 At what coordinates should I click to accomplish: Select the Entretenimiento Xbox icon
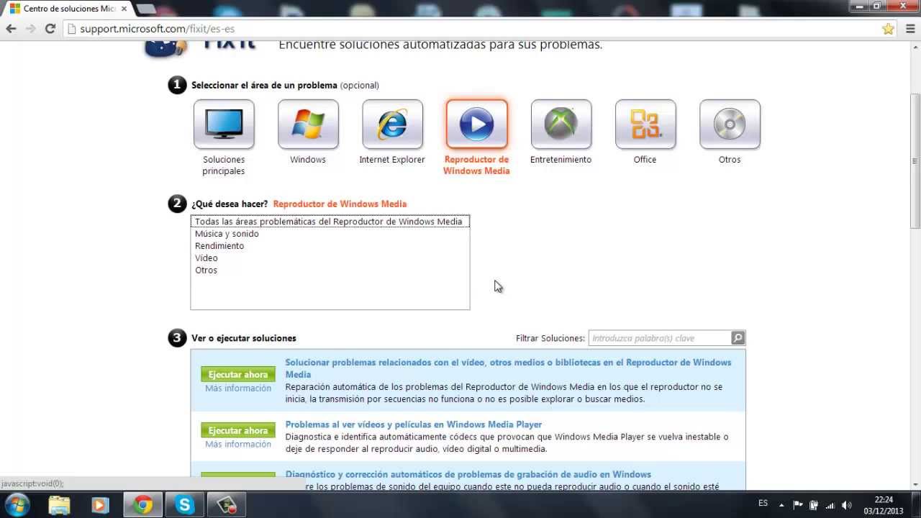[x=561, y=124]
